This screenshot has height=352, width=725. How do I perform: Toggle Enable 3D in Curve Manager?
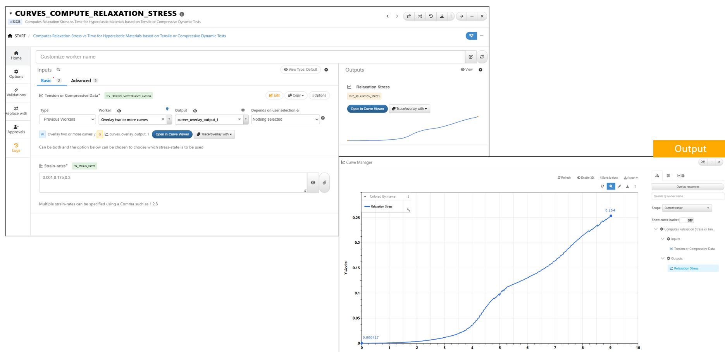(586, 178)
